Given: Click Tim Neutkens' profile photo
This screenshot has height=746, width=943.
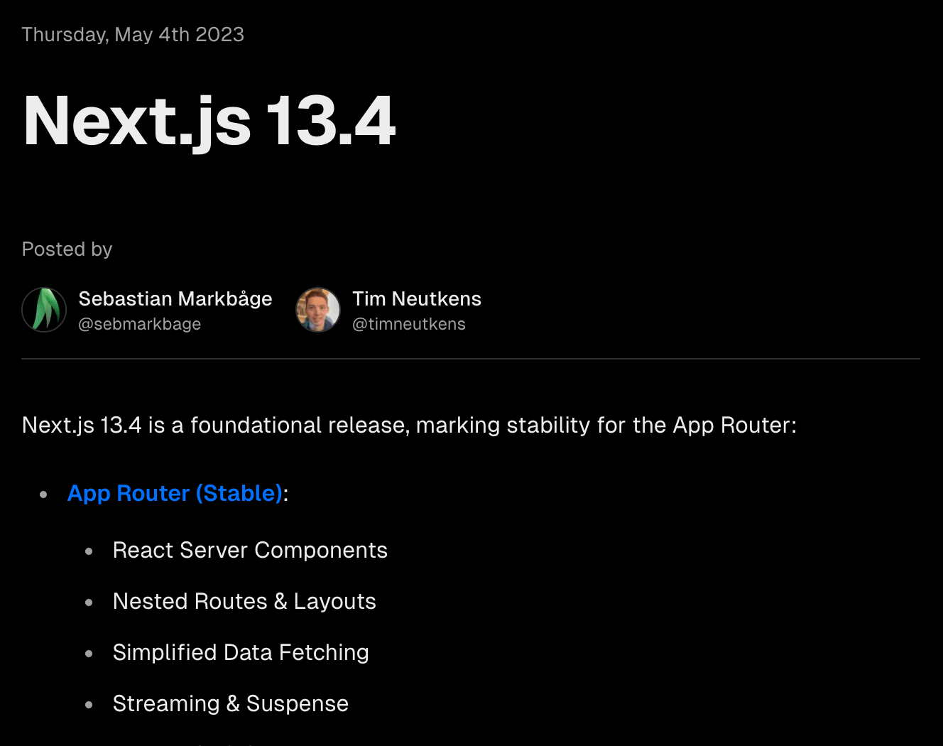Looking at the screenshot, I should coord(318,310).
